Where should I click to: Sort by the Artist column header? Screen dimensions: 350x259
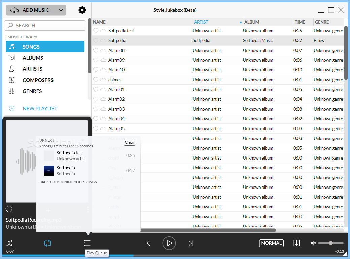tap(217, 22)
